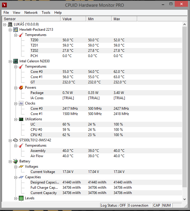Collapse the Utilizations section

click(16, 119)
